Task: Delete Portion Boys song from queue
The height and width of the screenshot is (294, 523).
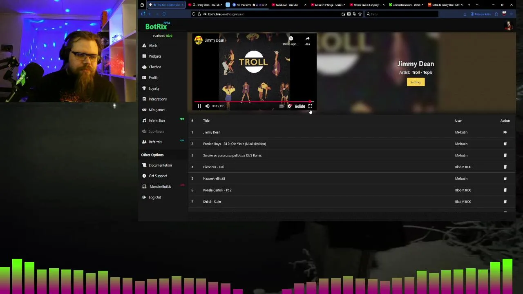Action: point(505,144)
